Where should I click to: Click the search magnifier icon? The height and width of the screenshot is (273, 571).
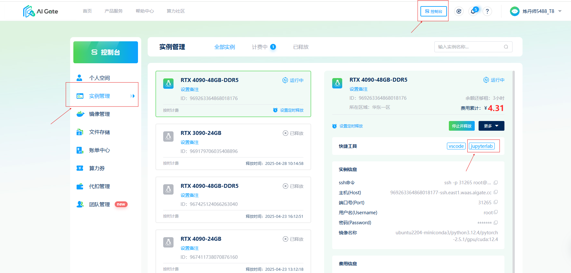(506, 47)
